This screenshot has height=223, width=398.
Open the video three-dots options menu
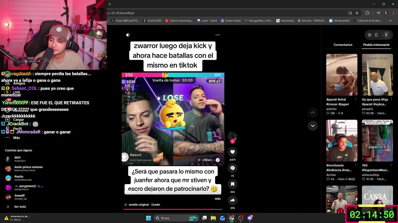point(218,35)
